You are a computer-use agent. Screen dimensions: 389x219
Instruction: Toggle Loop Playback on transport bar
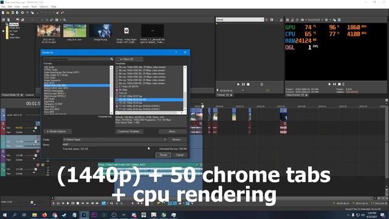[58, 203]
